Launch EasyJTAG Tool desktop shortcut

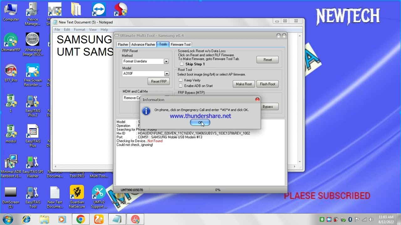(x=33, y=197)
